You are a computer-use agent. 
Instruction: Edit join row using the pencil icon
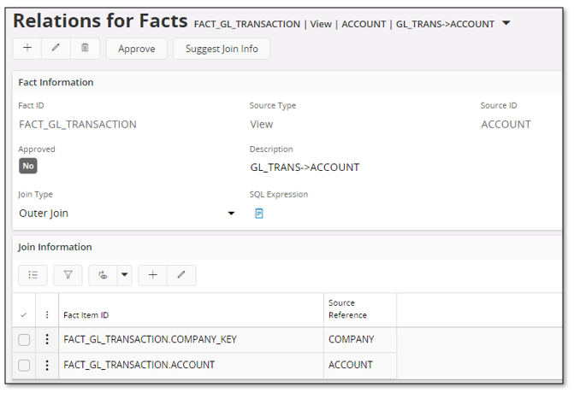coord(181,275)
